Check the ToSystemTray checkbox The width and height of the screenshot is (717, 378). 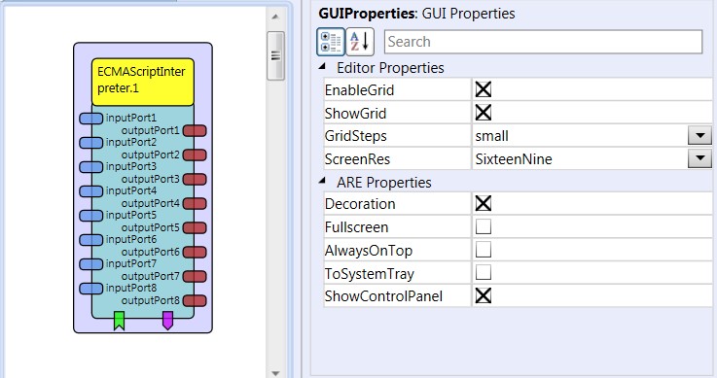point(484,272)
